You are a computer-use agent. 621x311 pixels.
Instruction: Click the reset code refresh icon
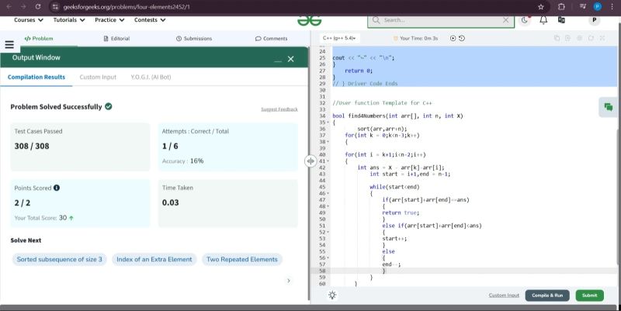click(x=591, y=38)
